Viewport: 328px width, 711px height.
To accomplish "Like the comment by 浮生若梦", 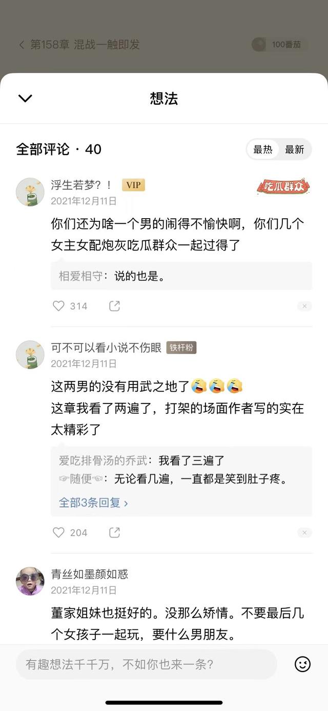I will pos(59,306).
